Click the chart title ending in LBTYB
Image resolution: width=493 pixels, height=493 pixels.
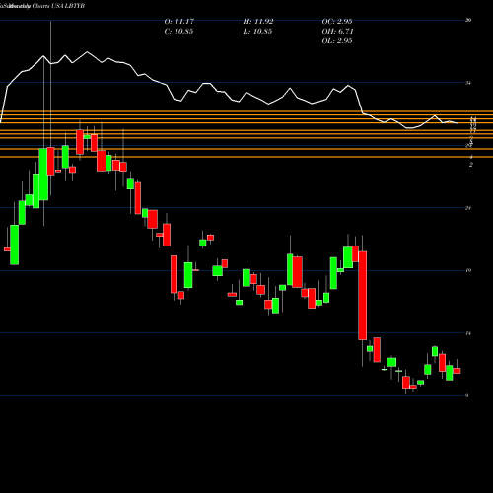coord(42,6)
